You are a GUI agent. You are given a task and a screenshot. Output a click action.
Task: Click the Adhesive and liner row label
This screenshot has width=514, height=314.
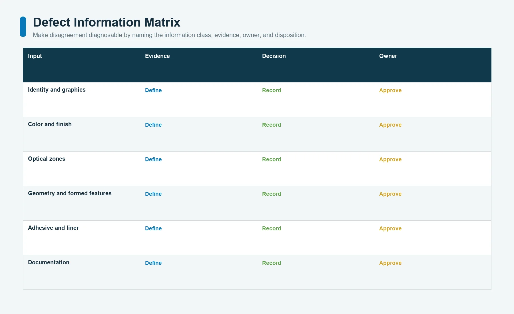coord(53,228)
